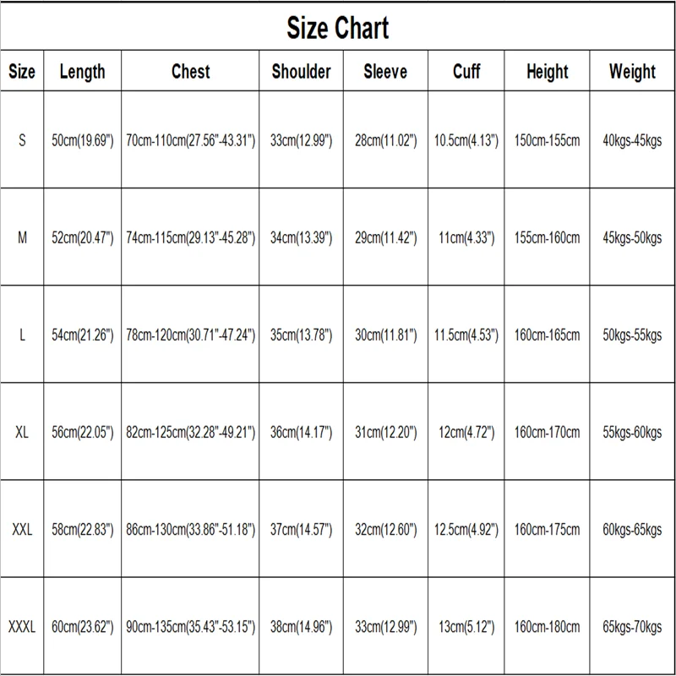Screen dimensions: 676x676
Task: Select the 32cm(12.60") sleeve cell
Action: (385, 531)
